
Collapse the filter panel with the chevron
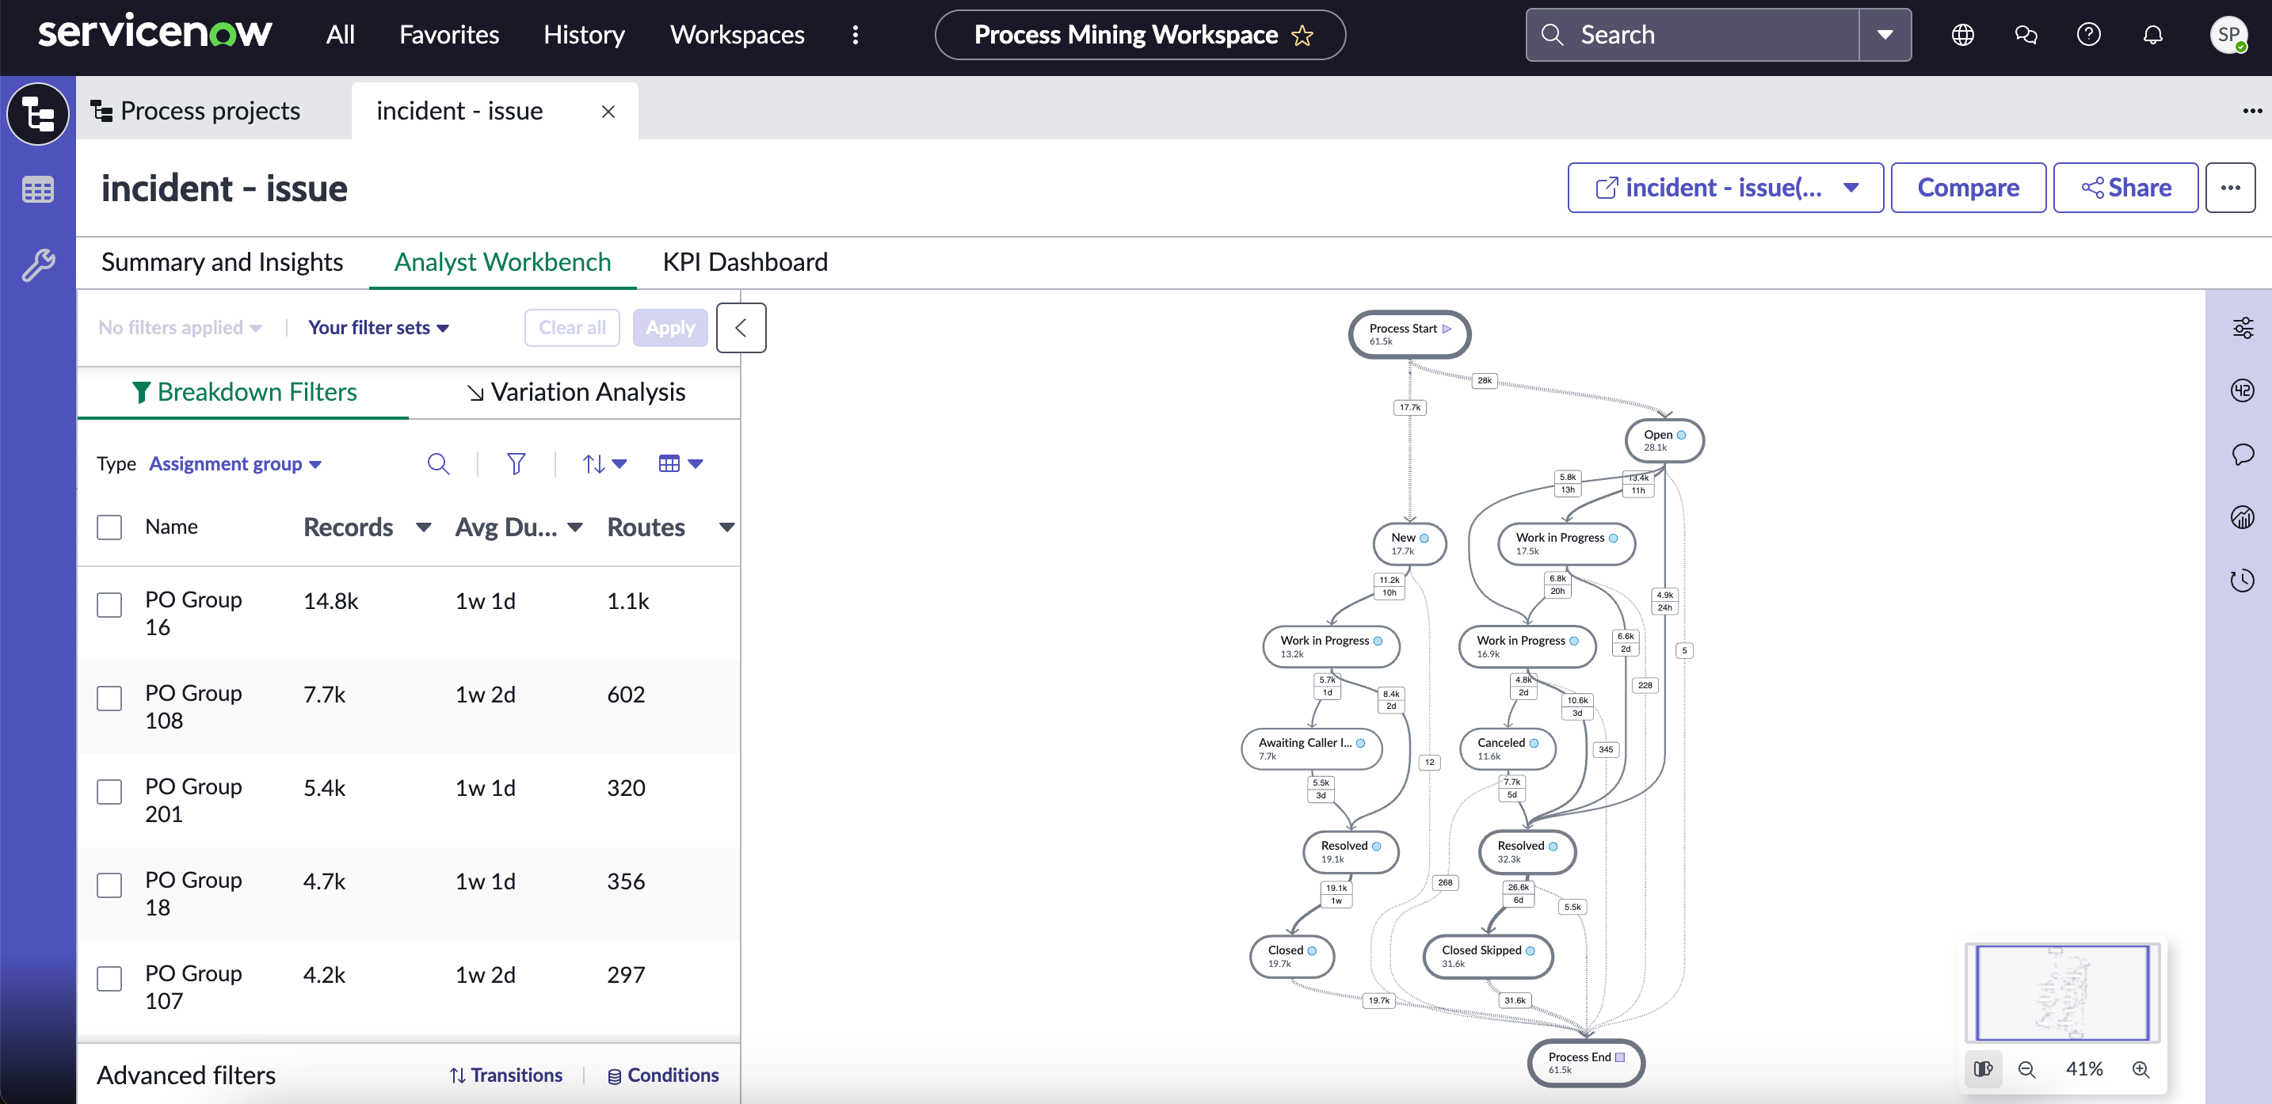pyautogui.click(x=741, y=328)
